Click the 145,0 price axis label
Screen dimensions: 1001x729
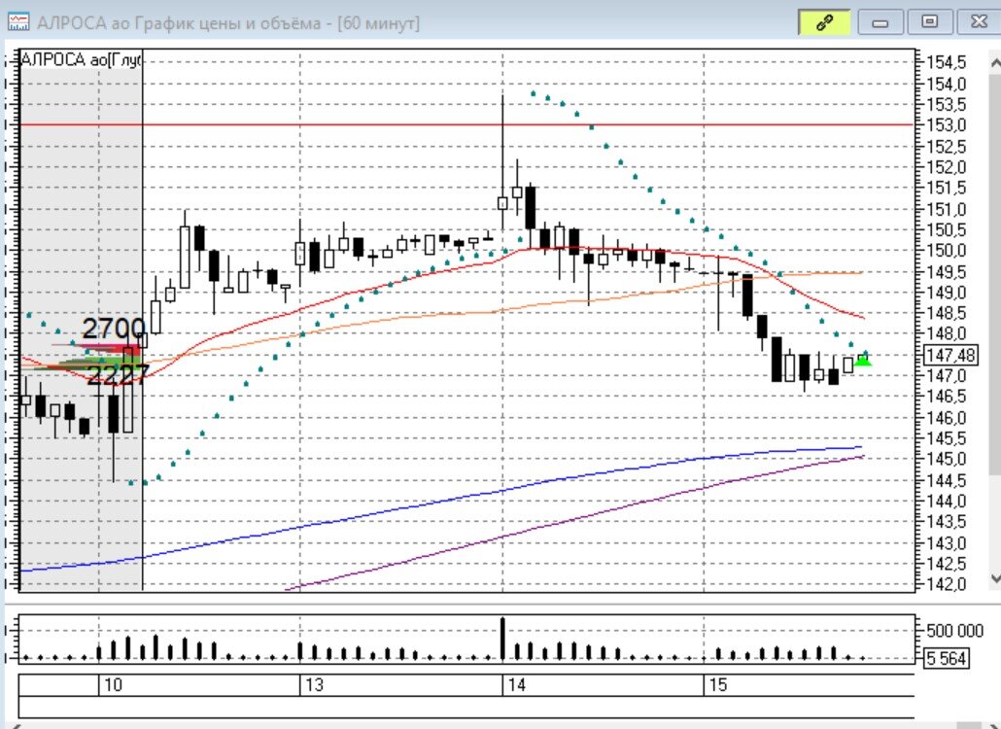(x=947, y=459)
